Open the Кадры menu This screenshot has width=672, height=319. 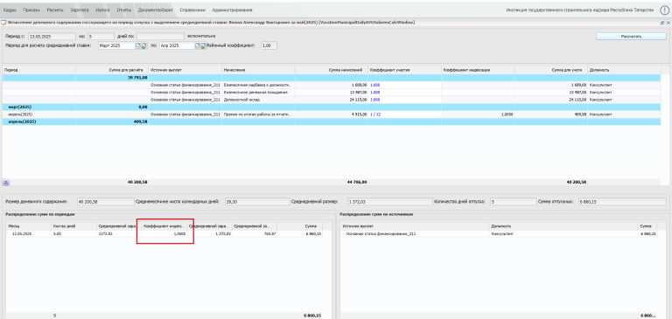point(10,10)
